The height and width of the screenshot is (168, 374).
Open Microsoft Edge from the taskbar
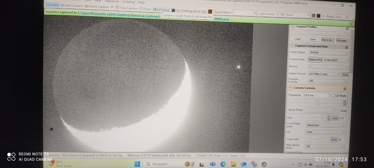click(223, 164)
